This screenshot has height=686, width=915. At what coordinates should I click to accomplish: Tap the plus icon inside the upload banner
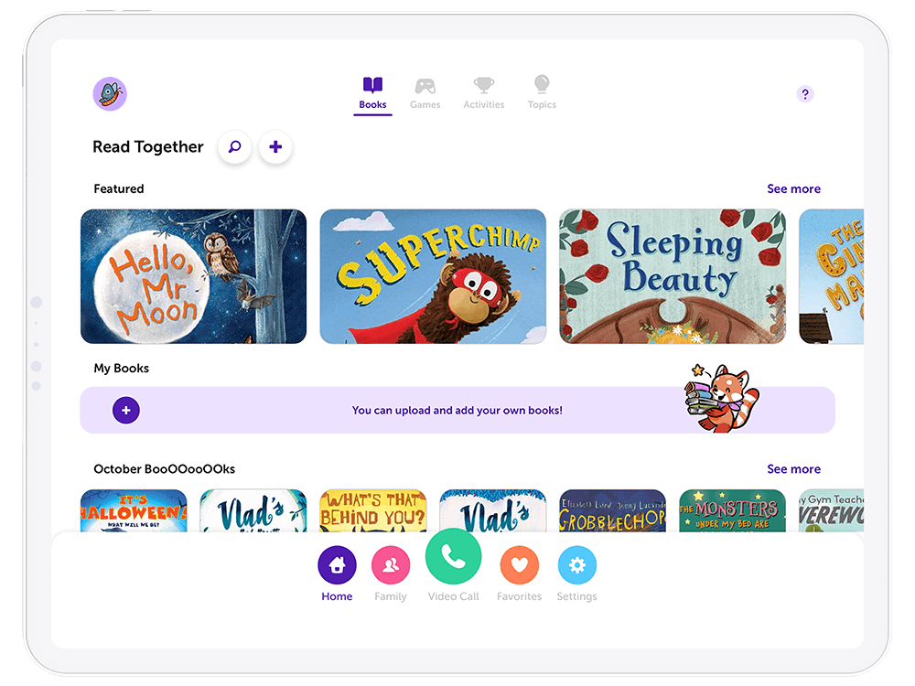pyautogui.click(x=125, y=410)
